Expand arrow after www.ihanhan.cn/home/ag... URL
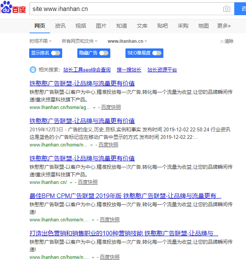This screenshot has height=260, width=246. [94, 108]
